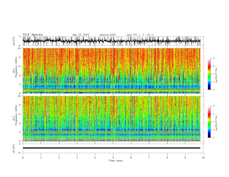
Task: Click time axis tick label '10'
Action: coord(203,158)
